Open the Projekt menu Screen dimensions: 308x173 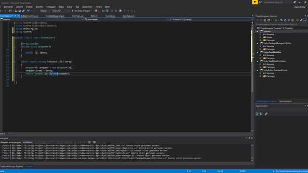pyautogui.click(x=29, y=7)
